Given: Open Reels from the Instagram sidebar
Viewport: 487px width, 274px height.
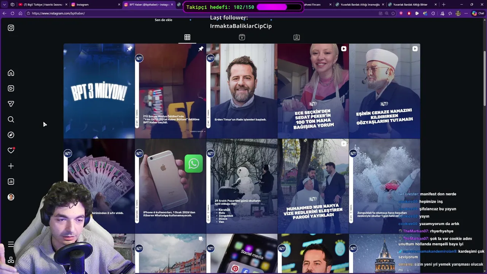Looking at the screenshot, I should pyautogui.click(x=11, y=88).
